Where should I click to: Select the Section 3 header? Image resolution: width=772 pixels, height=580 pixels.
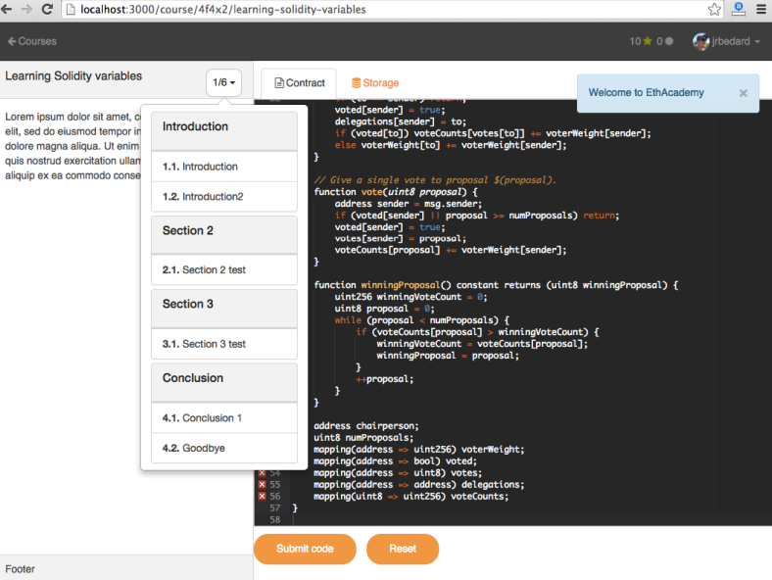coord(224,309)
